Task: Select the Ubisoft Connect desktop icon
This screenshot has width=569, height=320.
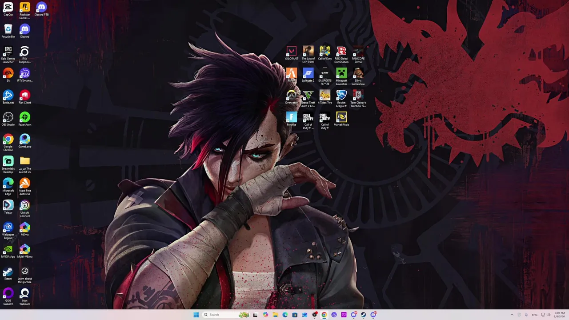Action: point(25,209)
